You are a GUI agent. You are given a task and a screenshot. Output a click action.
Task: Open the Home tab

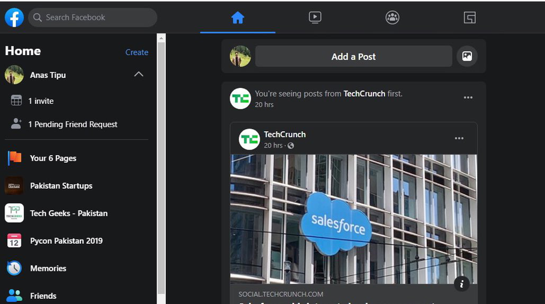pos(238,17)
